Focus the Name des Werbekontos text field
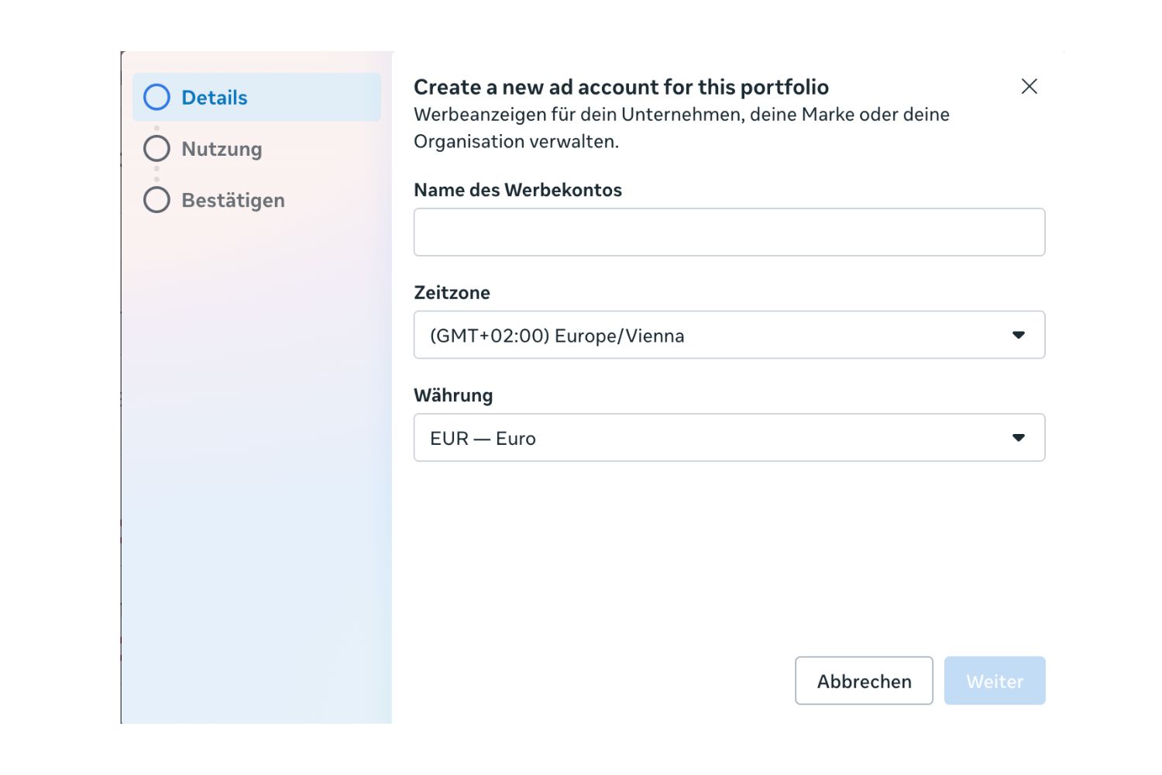 (x=728, y=232)
